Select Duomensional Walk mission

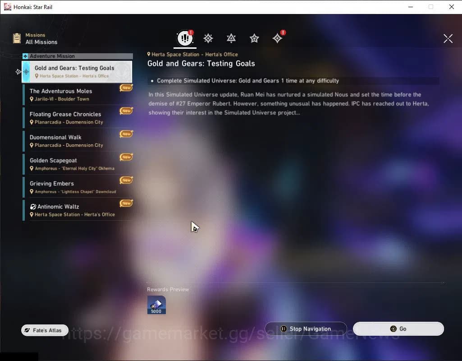(78, 141)
